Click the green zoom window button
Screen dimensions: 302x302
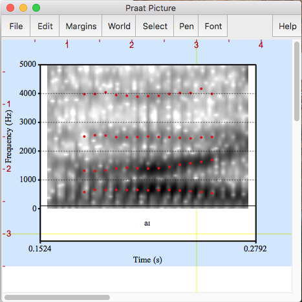[x=36, y=8]
